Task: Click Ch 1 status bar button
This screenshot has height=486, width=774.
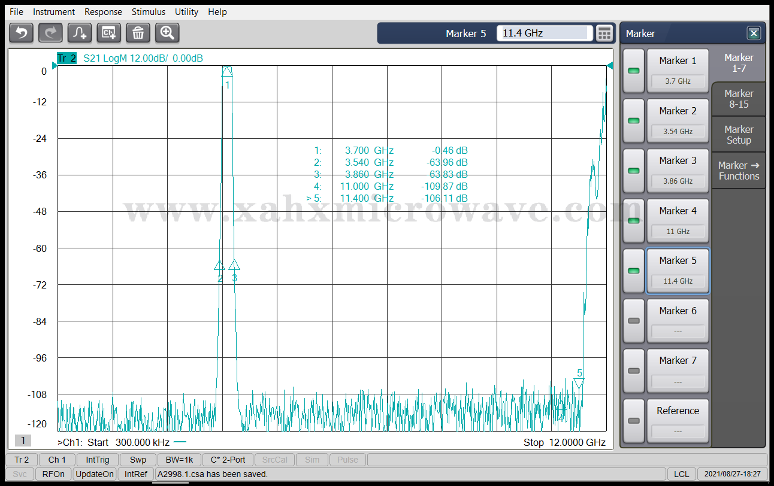Action: [x=58, y=460]
